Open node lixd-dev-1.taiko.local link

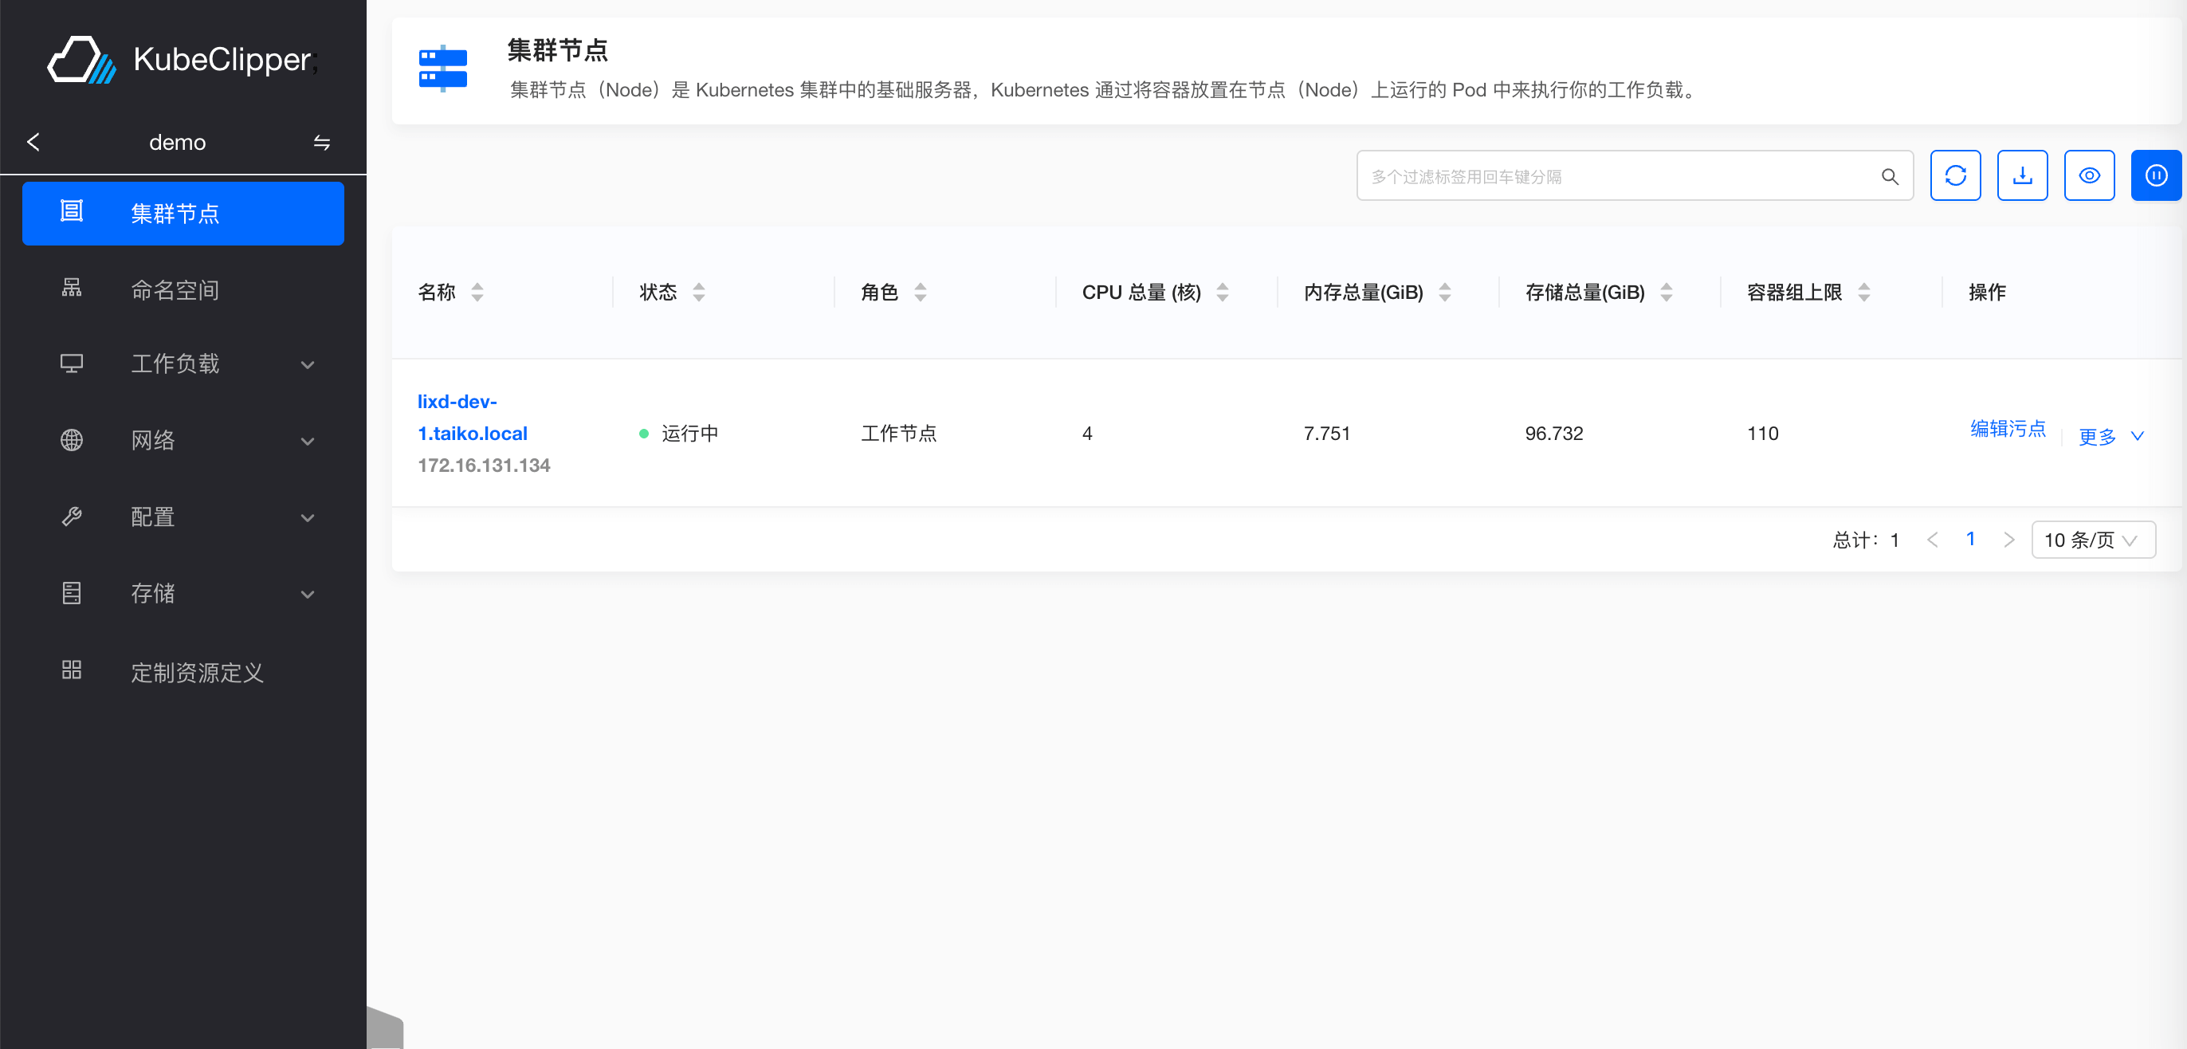tap(471, 417)
